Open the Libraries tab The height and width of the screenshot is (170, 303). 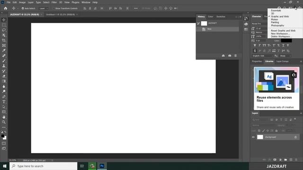269,61
